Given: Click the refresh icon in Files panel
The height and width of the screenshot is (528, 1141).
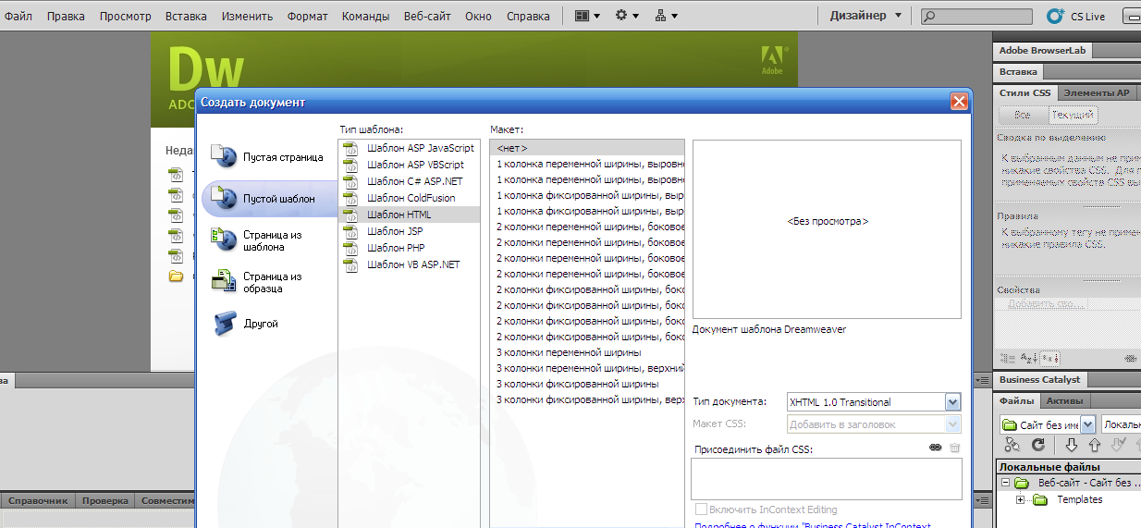Looking at the screenshot, I should coord(1039,446).
